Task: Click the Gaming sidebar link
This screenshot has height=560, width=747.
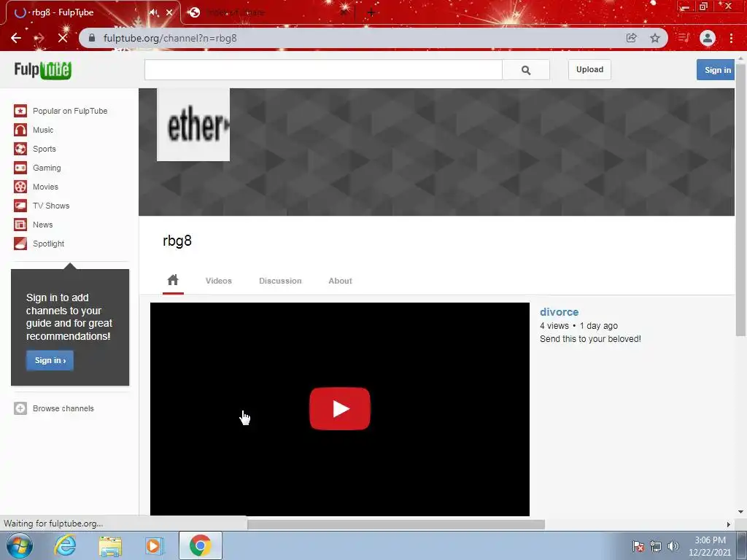Action: click(47, 168)
